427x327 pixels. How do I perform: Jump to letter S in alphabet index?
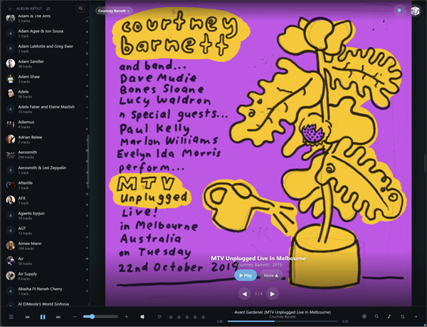(87, 215)
